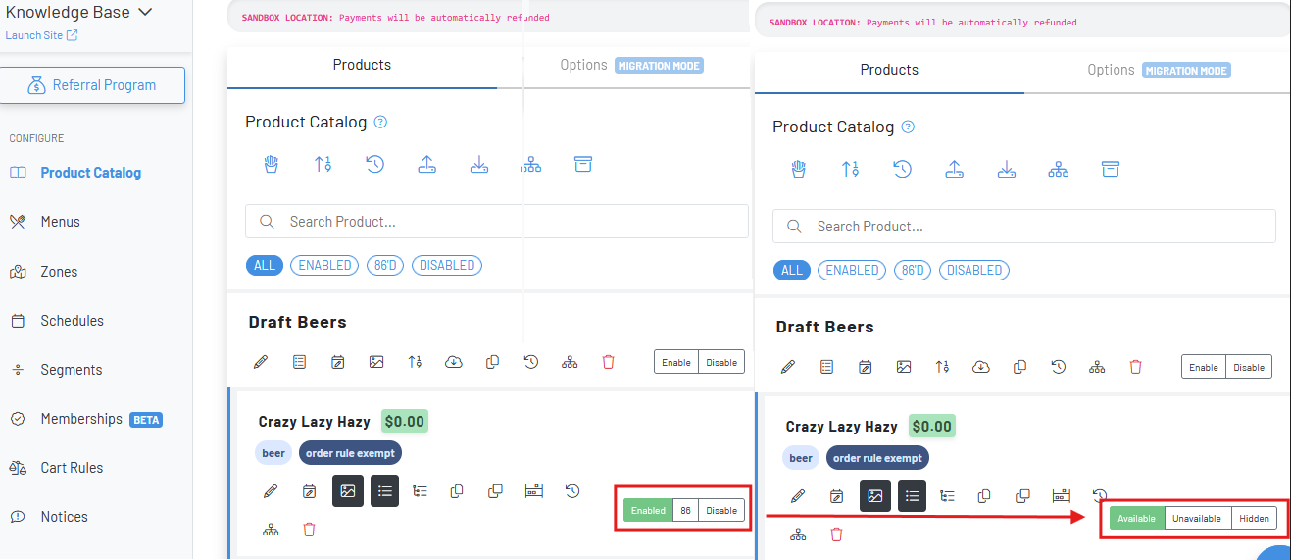Click the hand icon in left Product Catalog toolbar
Screen dimensions: 1291x560
click(x=272, y=164)
